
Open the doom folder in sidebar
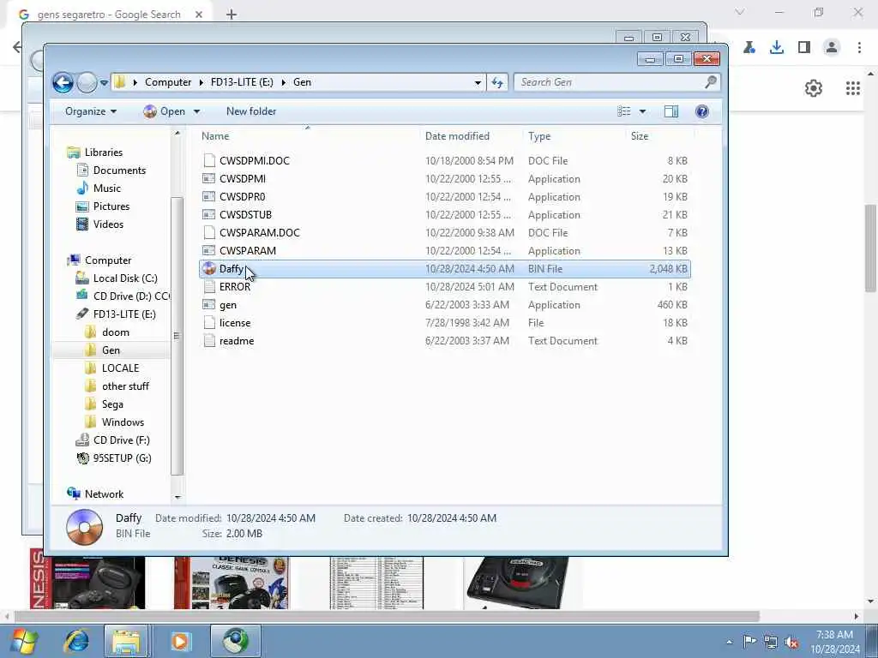[x=116, y=332]
